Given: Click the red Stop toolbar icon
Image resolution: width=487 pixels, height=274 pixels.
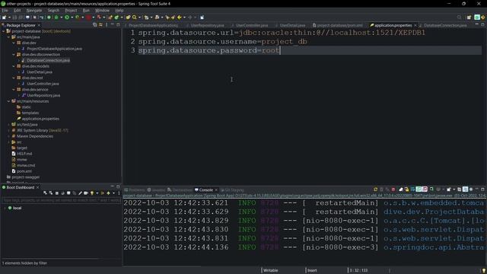Looking at the screenshot, I should (88, 18).
